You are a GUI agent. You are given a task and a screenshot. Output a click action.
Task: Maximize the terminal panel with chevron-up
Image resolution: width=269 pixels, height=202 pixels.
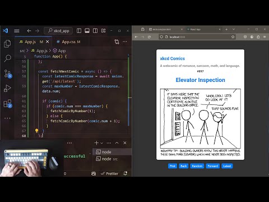[117, 143]
